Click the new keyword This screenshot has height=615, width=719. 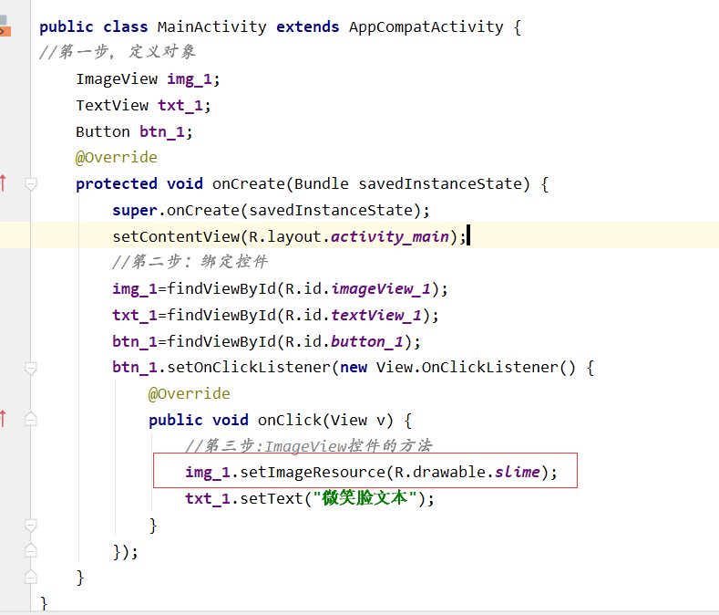point(354,368)
